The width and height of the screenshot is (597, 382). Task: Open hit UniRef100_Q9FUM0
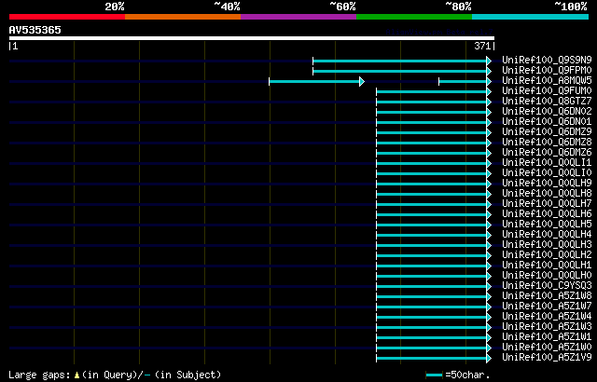[547, 90]
